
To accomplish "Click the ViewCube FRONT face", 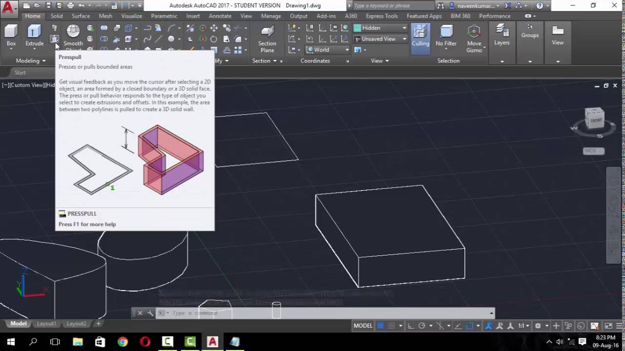I will [x=596, y=120].
